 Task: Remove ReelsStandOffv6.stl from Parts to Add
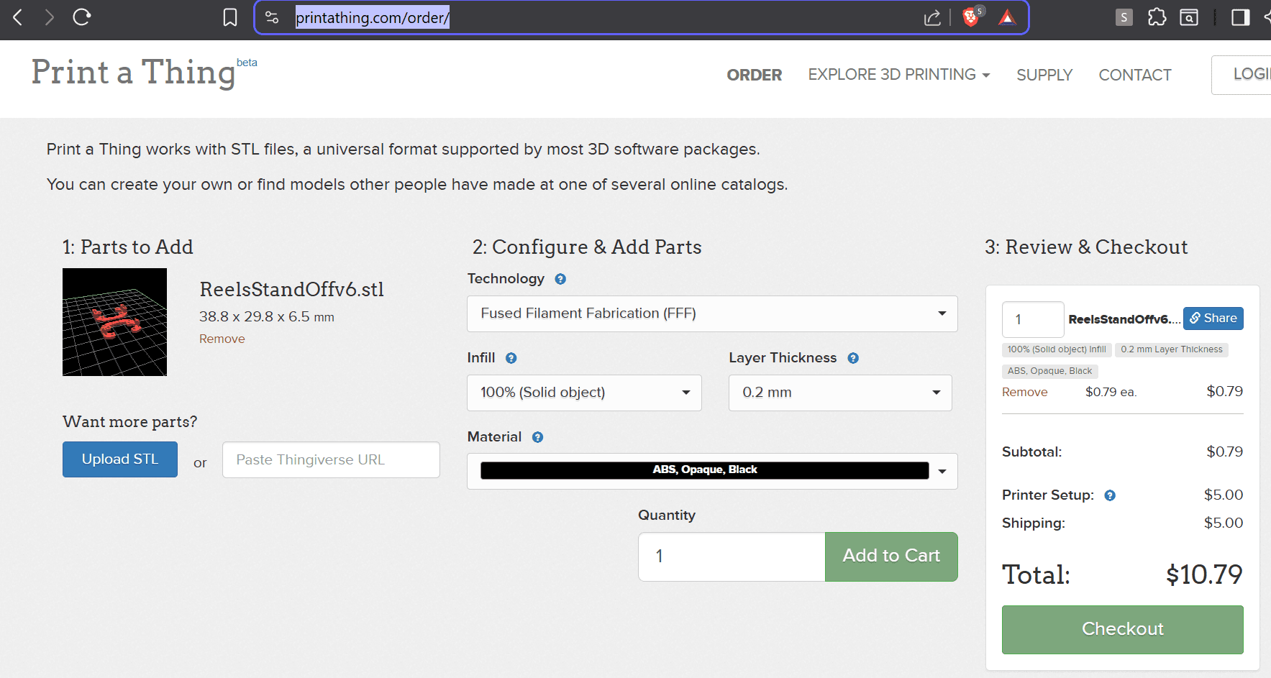[222, 339]
